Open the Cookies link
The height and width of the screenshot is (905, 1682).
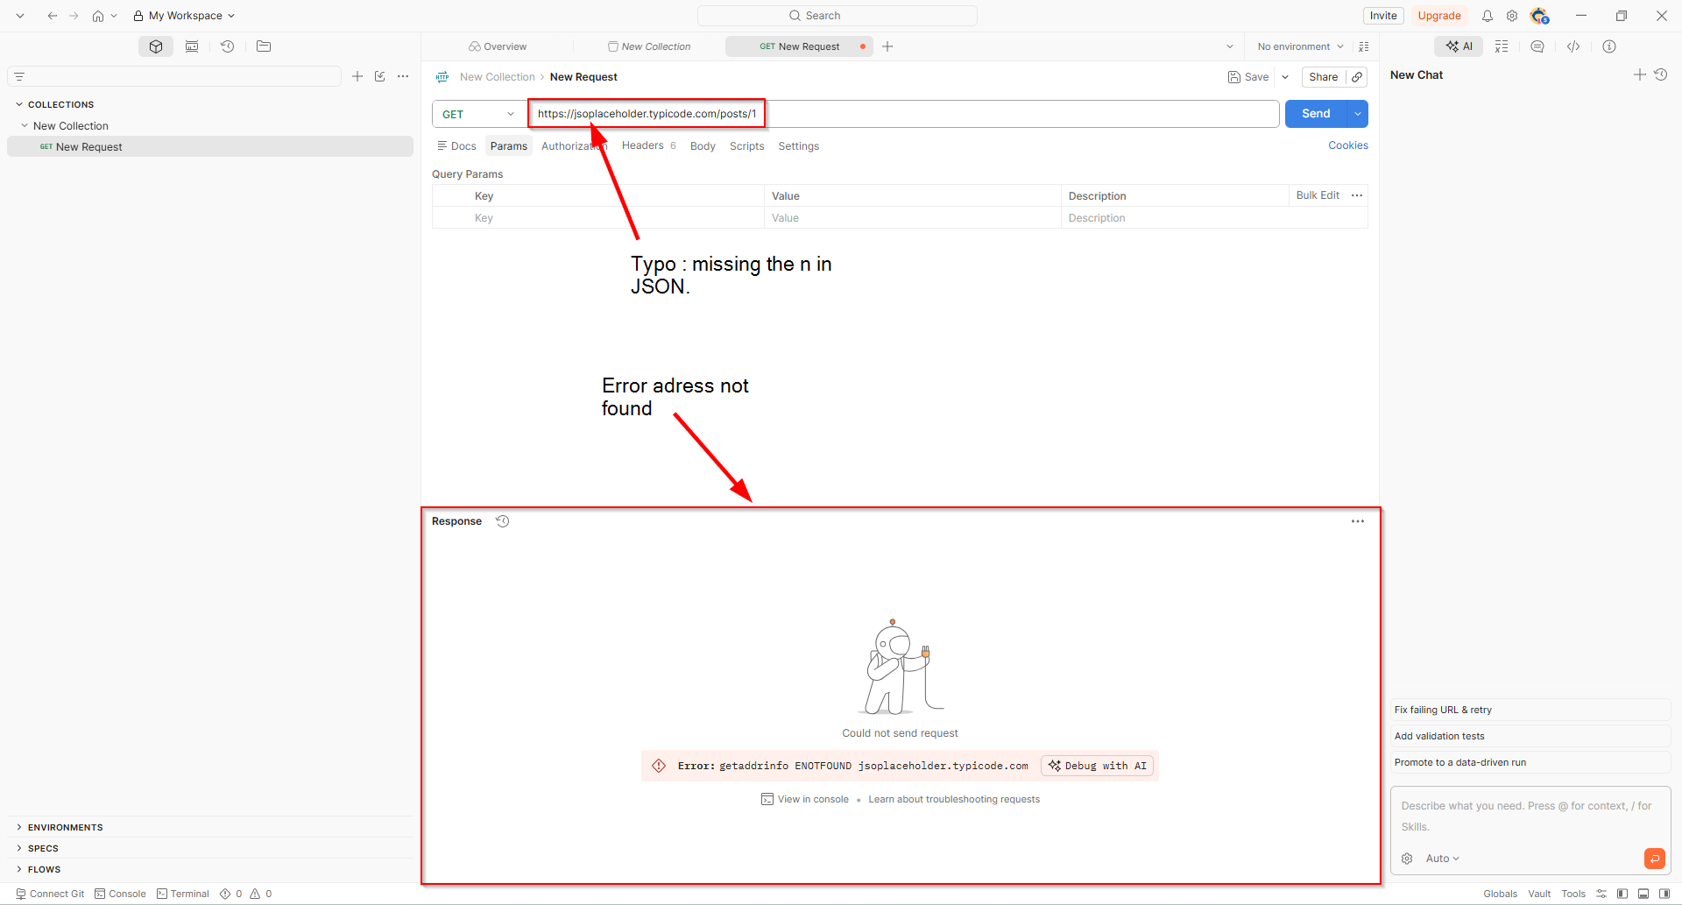pyautogui.click(x=1347, y=145)
